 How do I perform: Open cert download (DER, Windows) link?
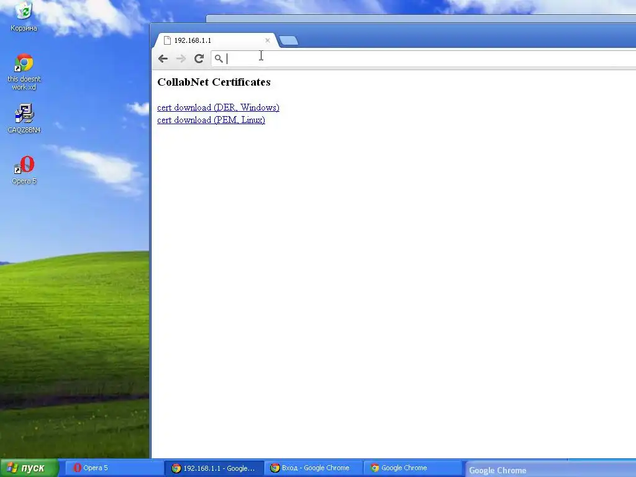(218, 107)
